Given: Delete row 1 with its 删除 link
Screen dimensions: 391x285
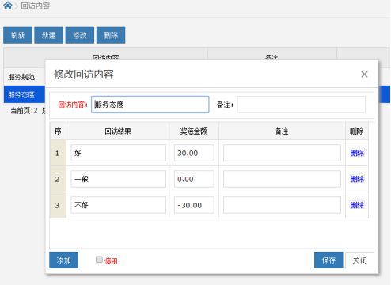Looking at the screenshot, I should point(357,153).
